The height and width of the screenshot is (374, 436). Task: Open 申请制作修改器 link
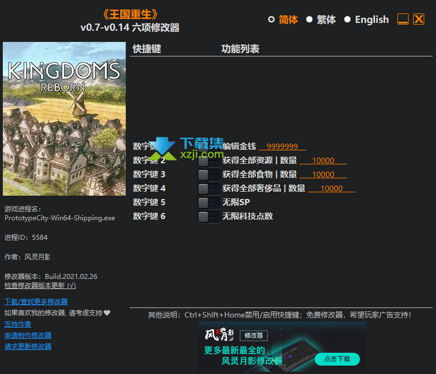pyautogui.click(x=28, y=335)
